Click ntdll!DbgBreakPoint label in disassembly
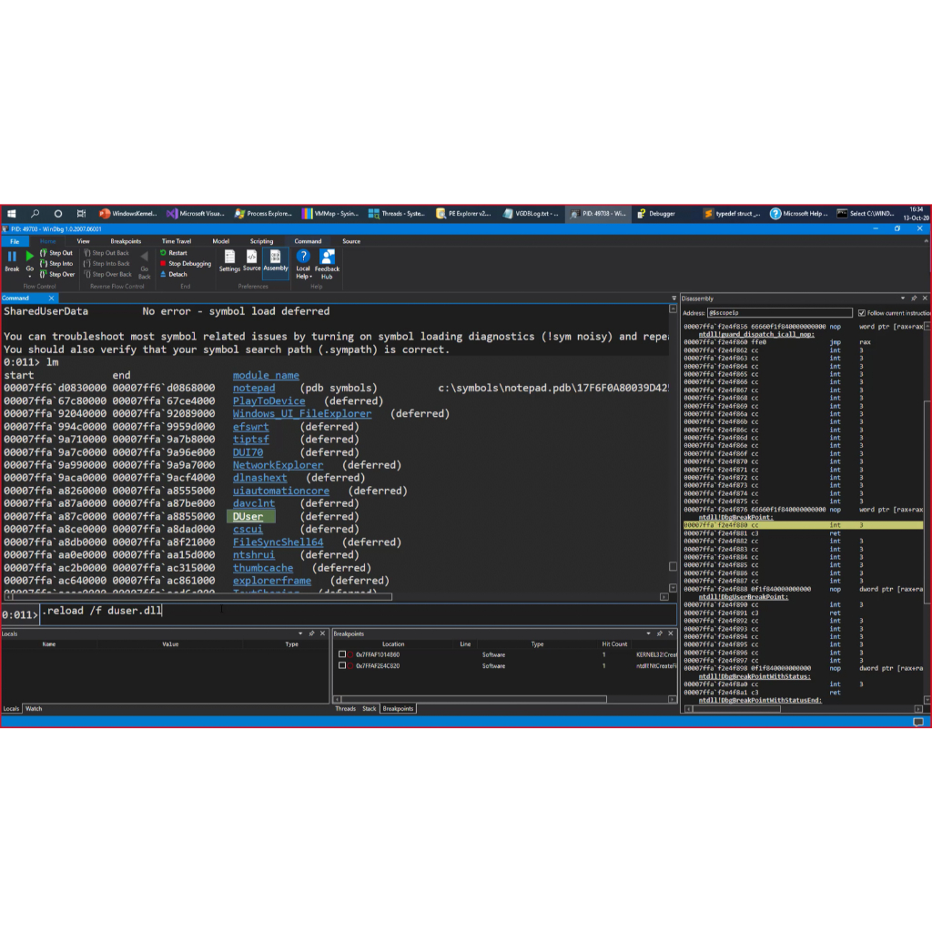The image size is (932, 932). tap(735, 517)
